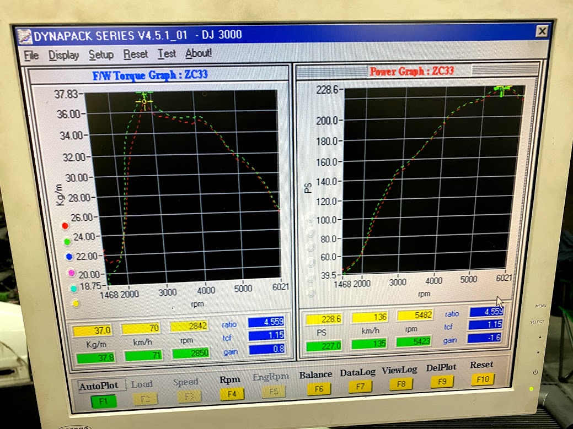Click the Power Graph : ZC33 title
Viewport: 573px width, 429px height.
411,71
